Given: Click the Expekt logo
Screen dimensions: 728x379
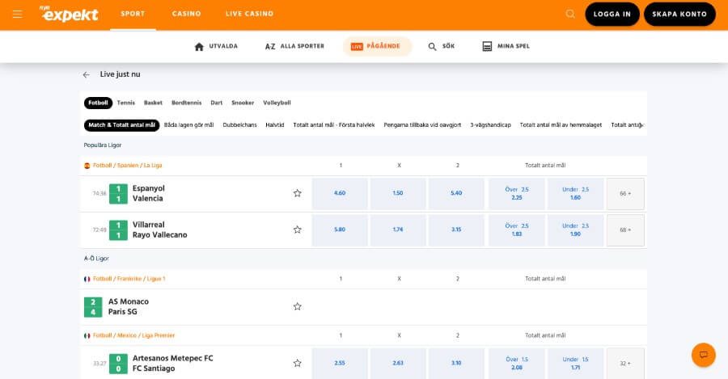Looking at the screenshot, I should (x=69, y=14).
